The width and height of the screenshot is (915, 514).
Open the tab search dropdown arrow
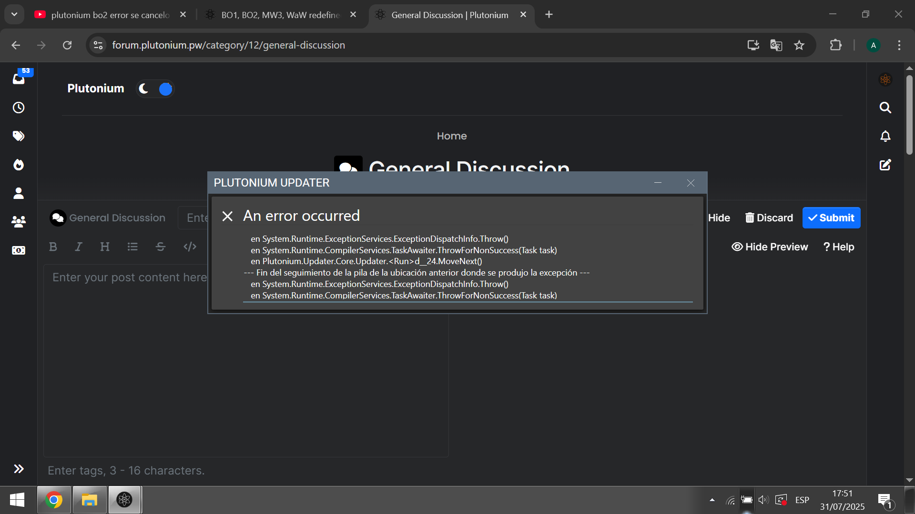coord(14,15)
